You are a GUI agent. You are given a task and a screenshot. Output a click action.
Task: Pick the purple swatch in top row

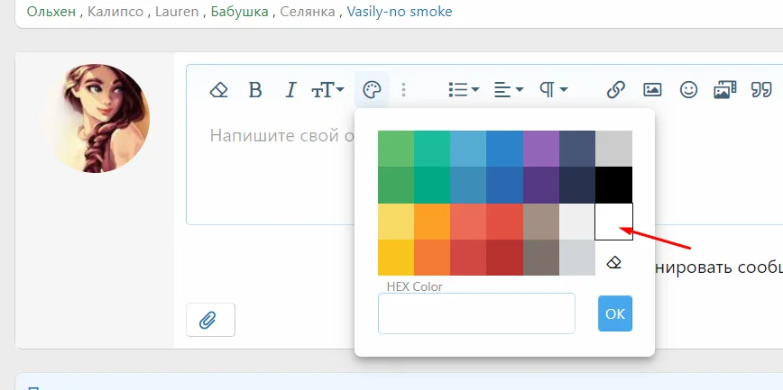coord(541,149)
